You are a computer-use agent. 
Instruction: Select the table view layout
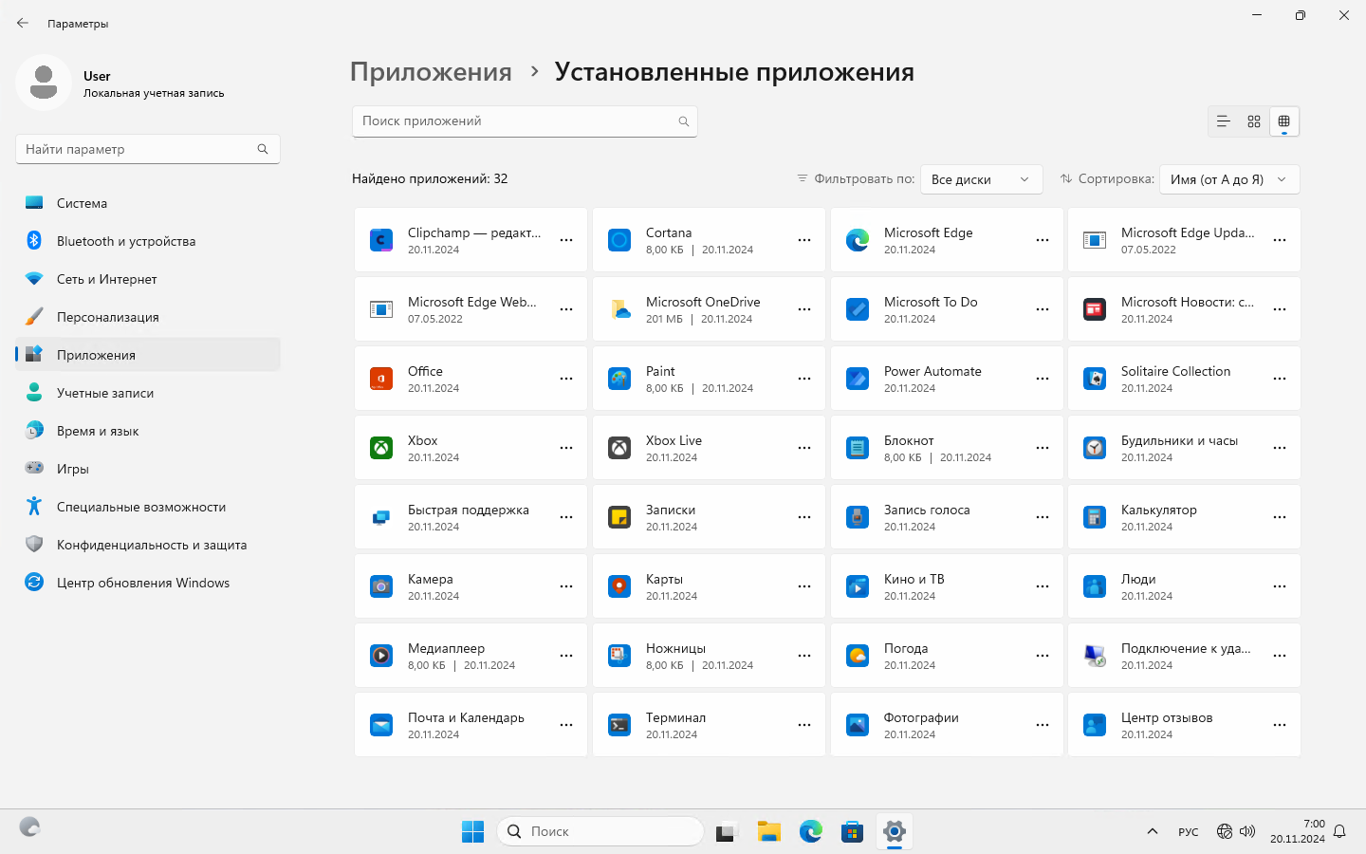[x=1284, y=121]
